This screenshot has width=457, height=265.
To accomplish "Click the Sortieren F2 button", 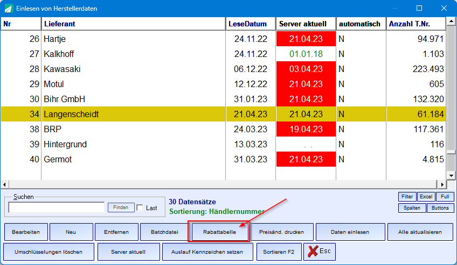I will (x=278, y=252).
